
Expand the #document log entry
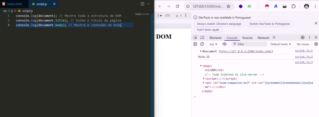(201, 51)
